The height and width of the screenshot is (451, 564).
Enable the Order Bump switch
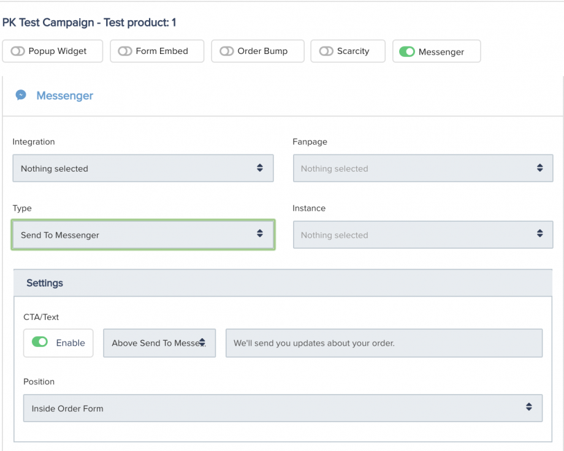(x=227, y=51)
